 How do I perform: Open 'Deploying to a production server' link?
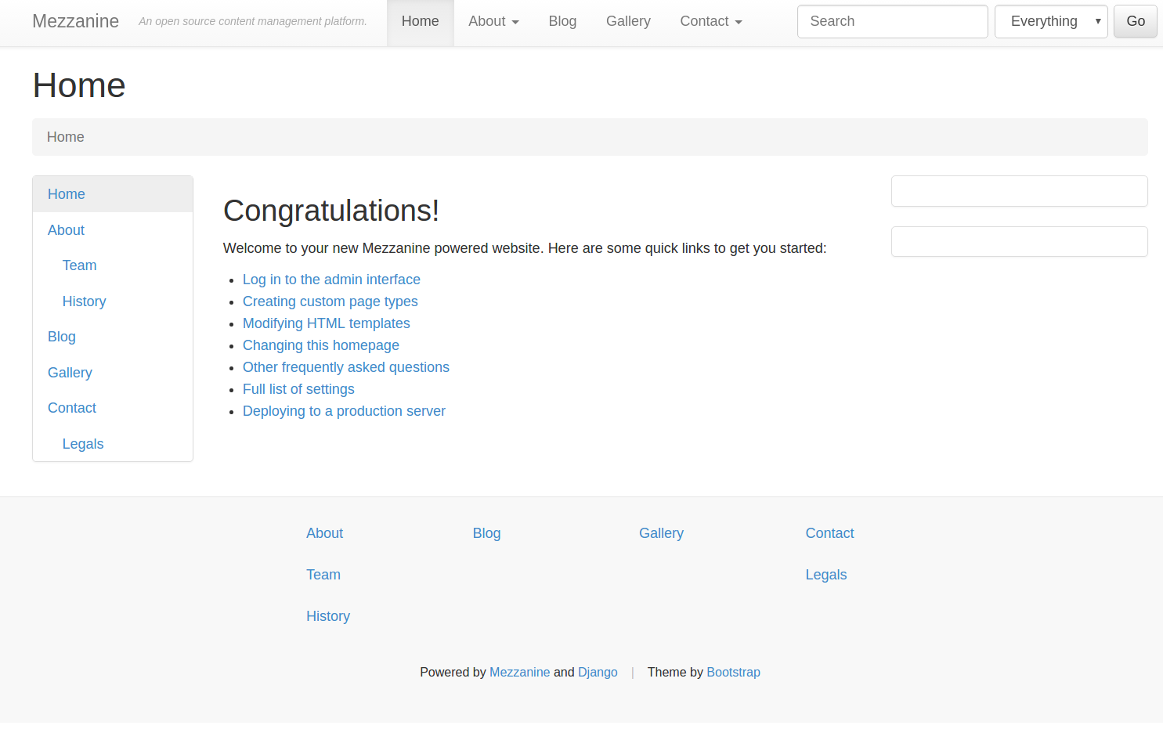[344, 411]
